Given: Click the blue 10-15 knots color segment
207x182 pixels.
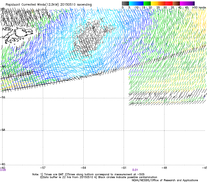Looking at the screenshot, I should pos(140,3).
